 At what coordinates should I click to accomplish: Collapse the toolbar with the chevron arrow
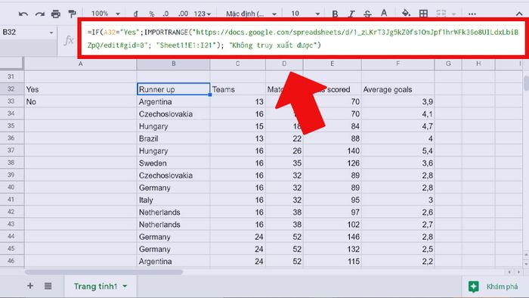click(x=519, y=14)
